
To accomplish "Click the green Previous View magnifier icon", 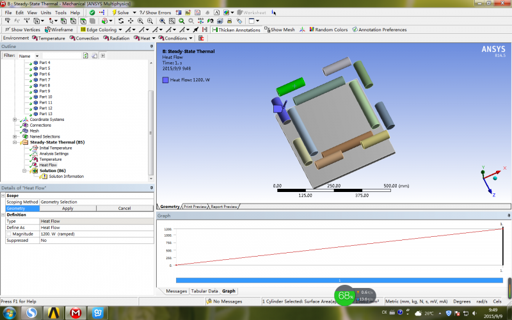I will point(182,21).
